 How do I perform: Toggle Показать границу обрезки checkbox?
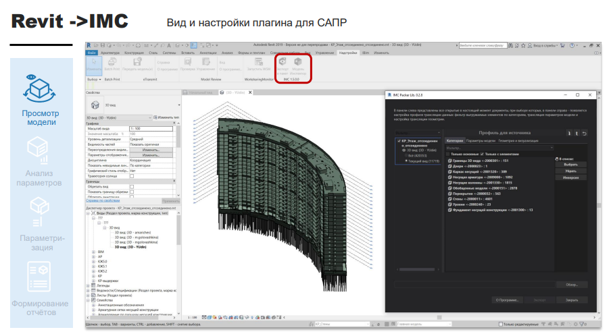132,192
